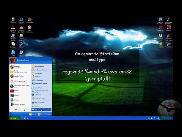Launch Commandos from Start menu recent list
Image resolution: width=182 pixels, height=137 pixels.
[x=20, y=86]
